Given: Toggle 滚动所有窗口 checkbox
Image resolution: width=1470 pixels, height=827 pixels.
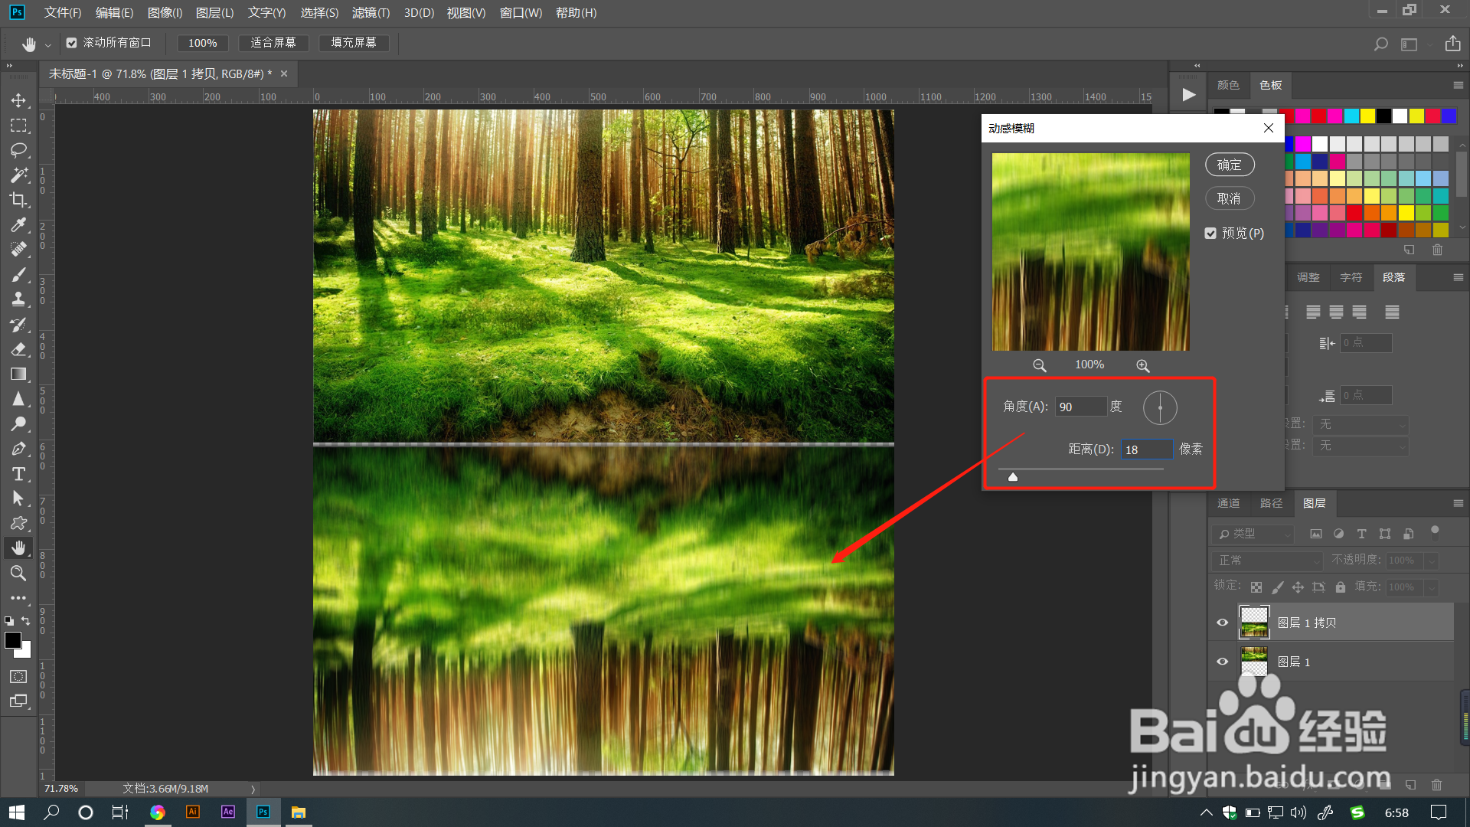Looking at the screenshot, I should tap(71, 43).
